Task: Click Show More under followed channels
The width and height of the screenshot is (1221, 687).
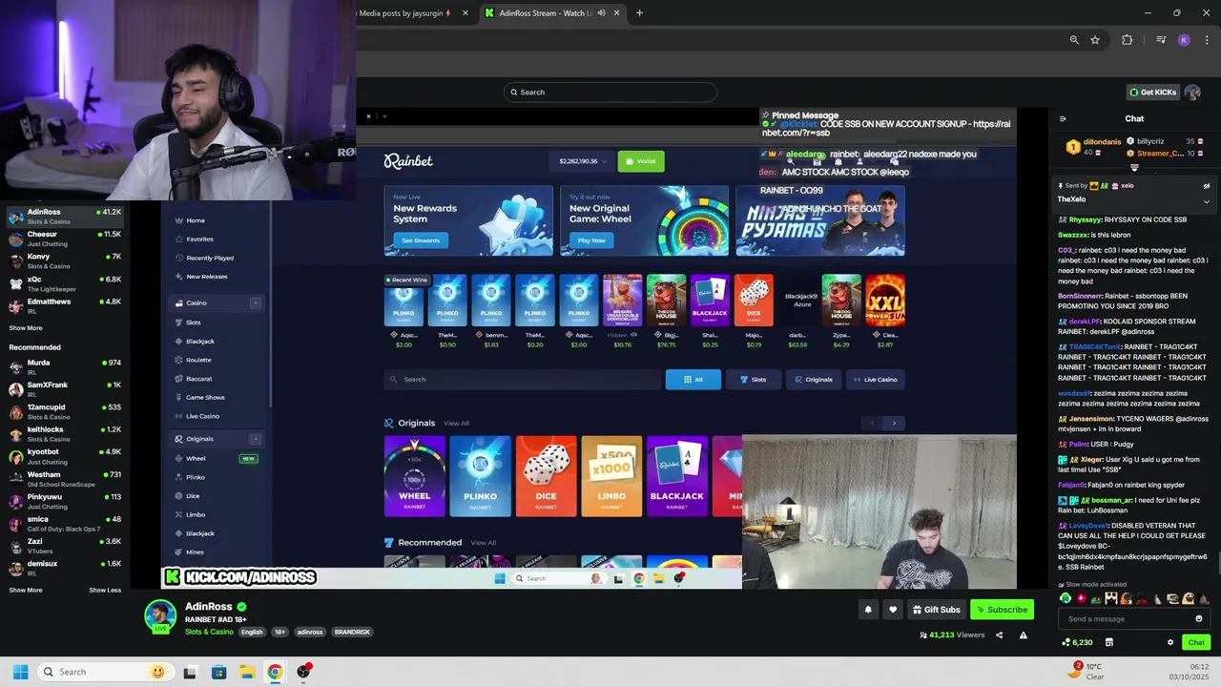Action: 26,327
